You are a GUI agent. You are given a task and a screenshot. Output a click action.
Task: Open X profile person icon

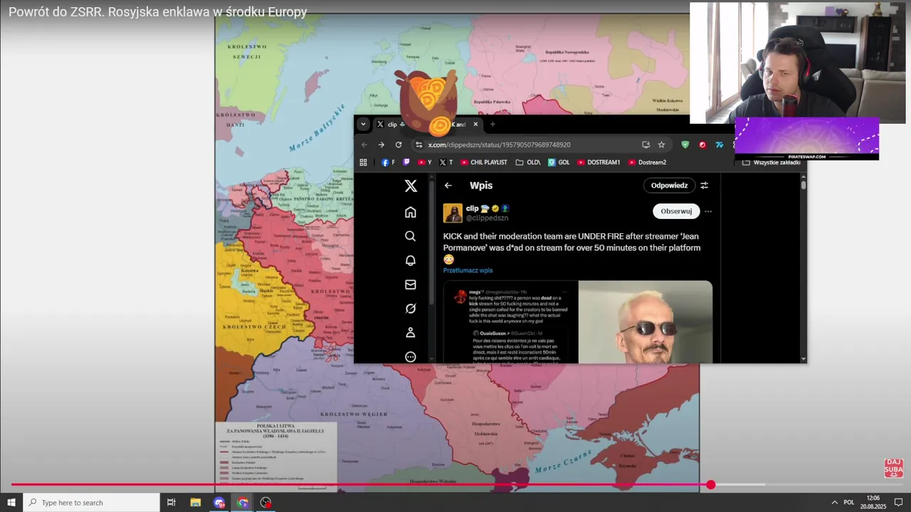point(411,332)
